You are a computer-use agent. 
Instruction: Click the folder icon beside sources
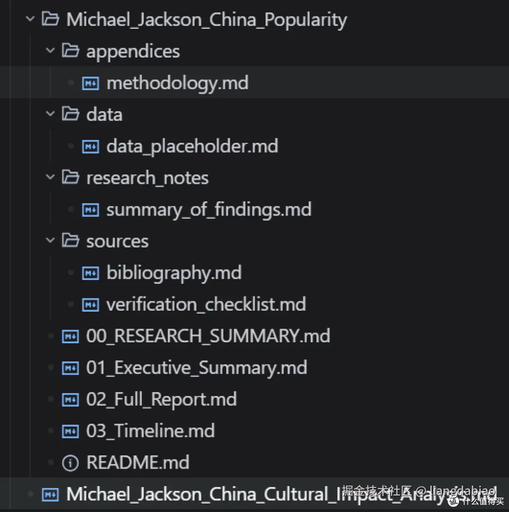pos(70,240)
